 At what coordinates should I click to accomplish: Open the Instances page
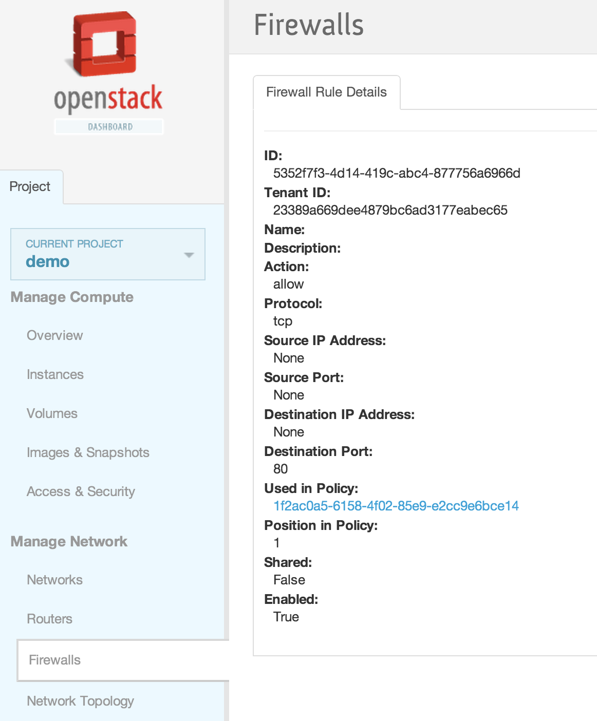[x=55, y=374]
